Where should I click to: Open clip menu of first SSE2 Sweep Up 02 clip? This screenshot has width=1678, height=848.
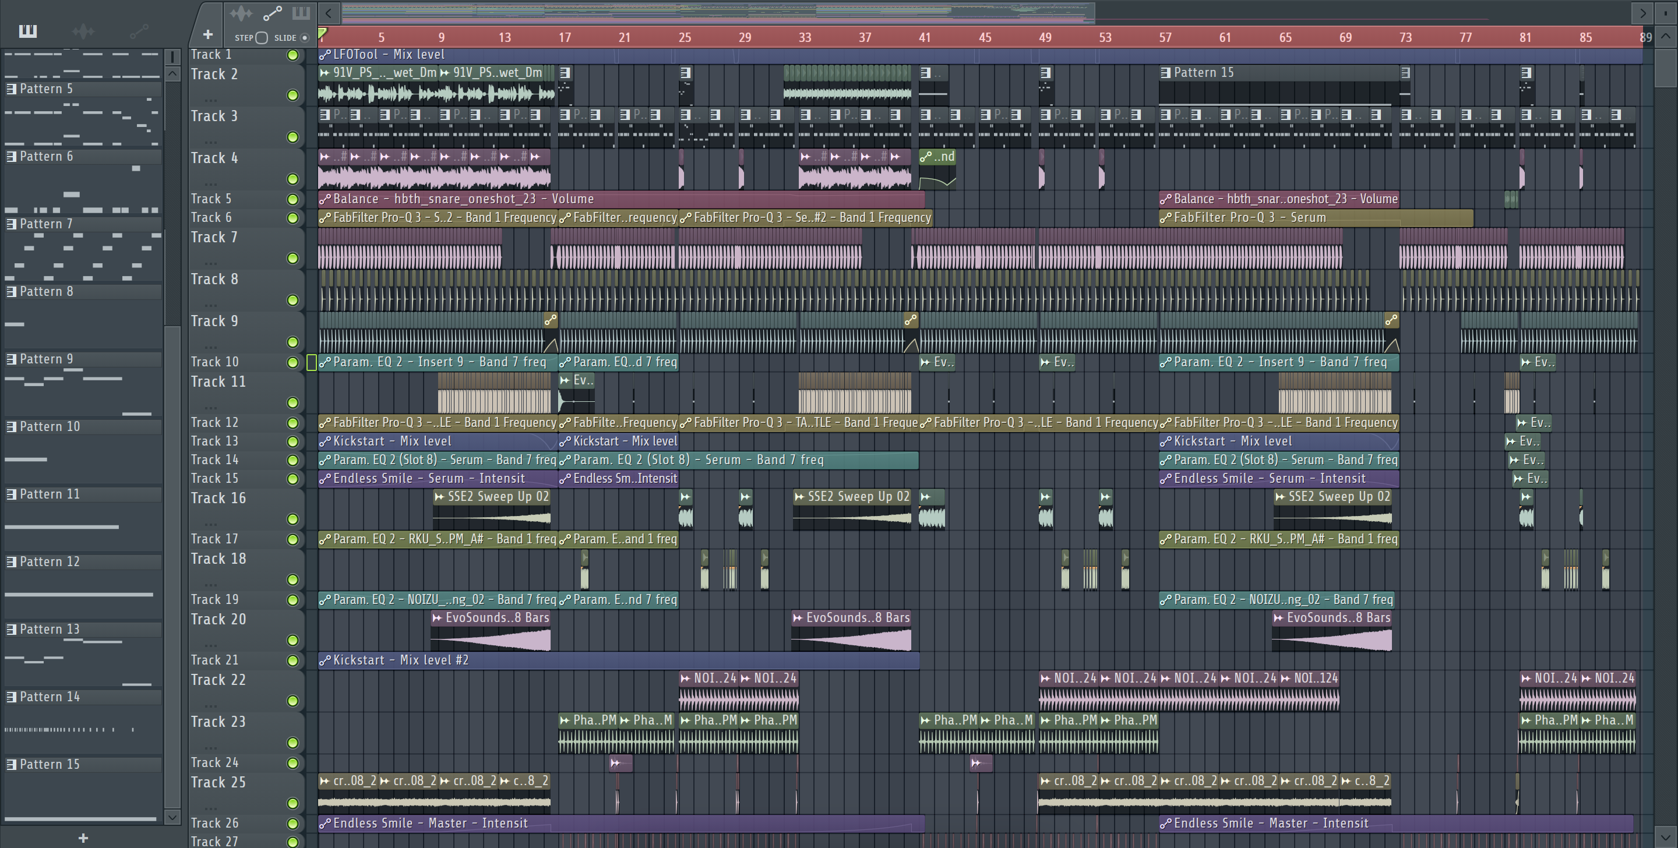(x=440, y=497)
